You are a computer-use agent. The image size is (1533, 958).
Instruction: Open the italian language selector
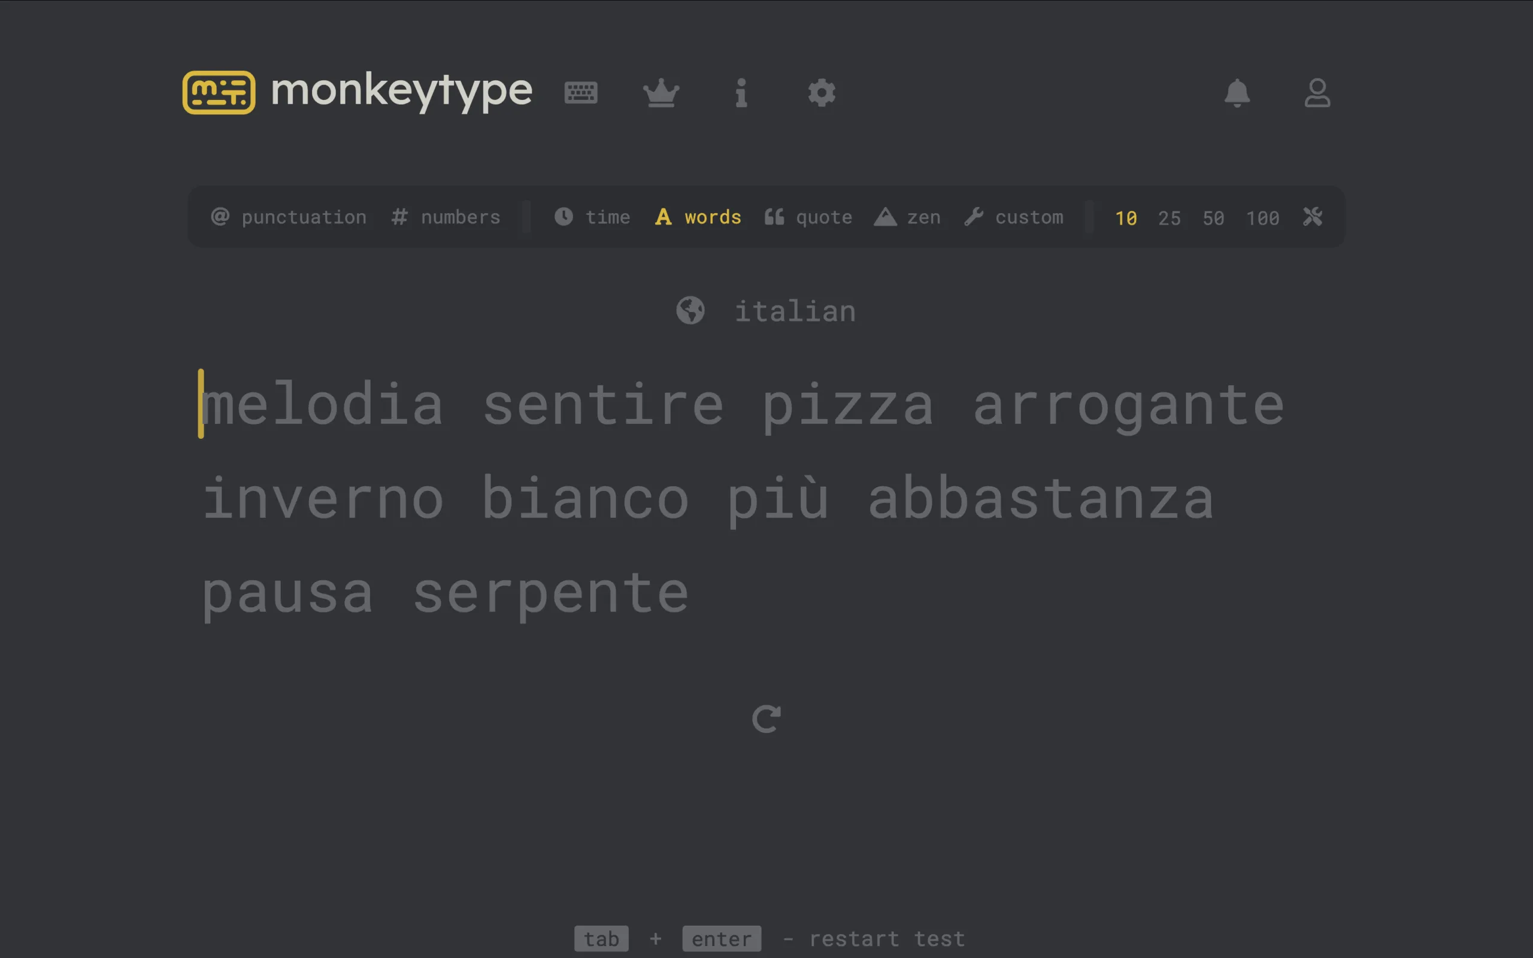click(x=766, y=311)
